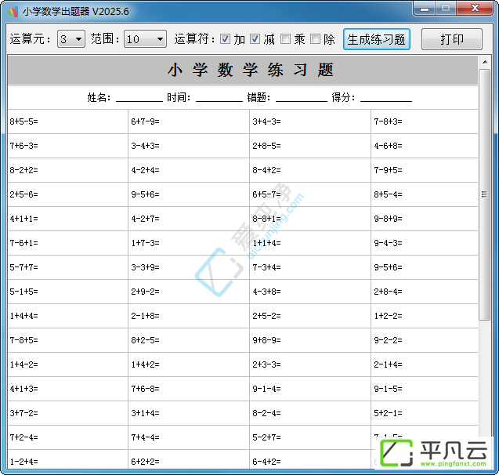Viewport: 499px width, 475px height.
Task: Select the 2+8-4= problem cell
Action: [x=425, y=292]
